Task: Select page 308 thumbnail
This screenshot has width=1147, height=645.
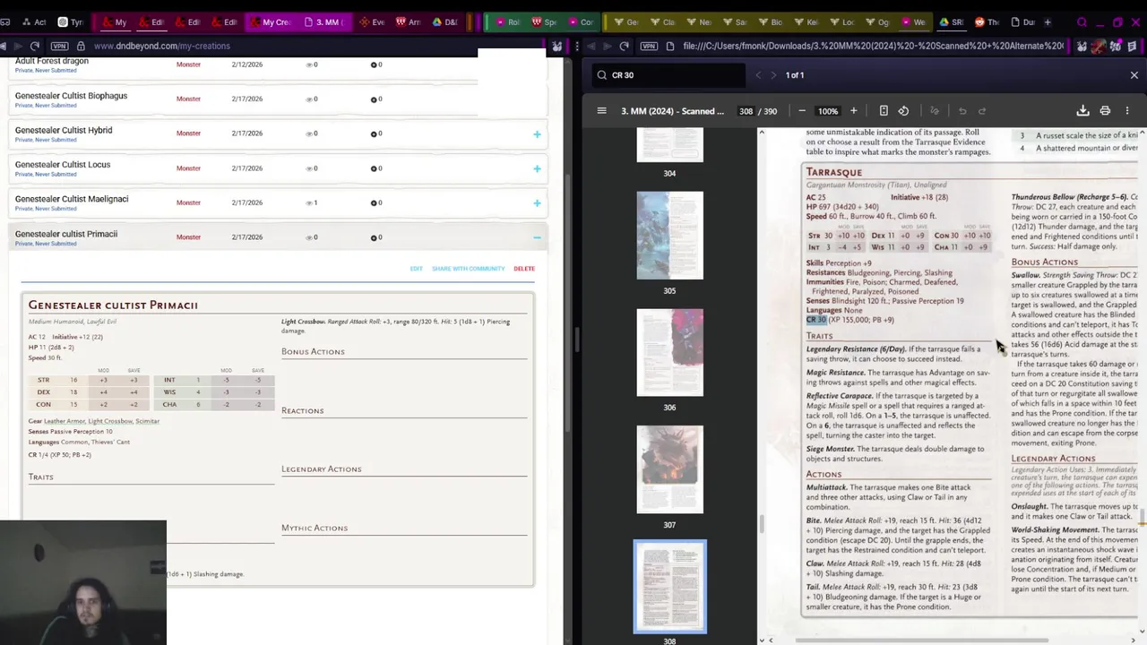Action: coord(669,587)
